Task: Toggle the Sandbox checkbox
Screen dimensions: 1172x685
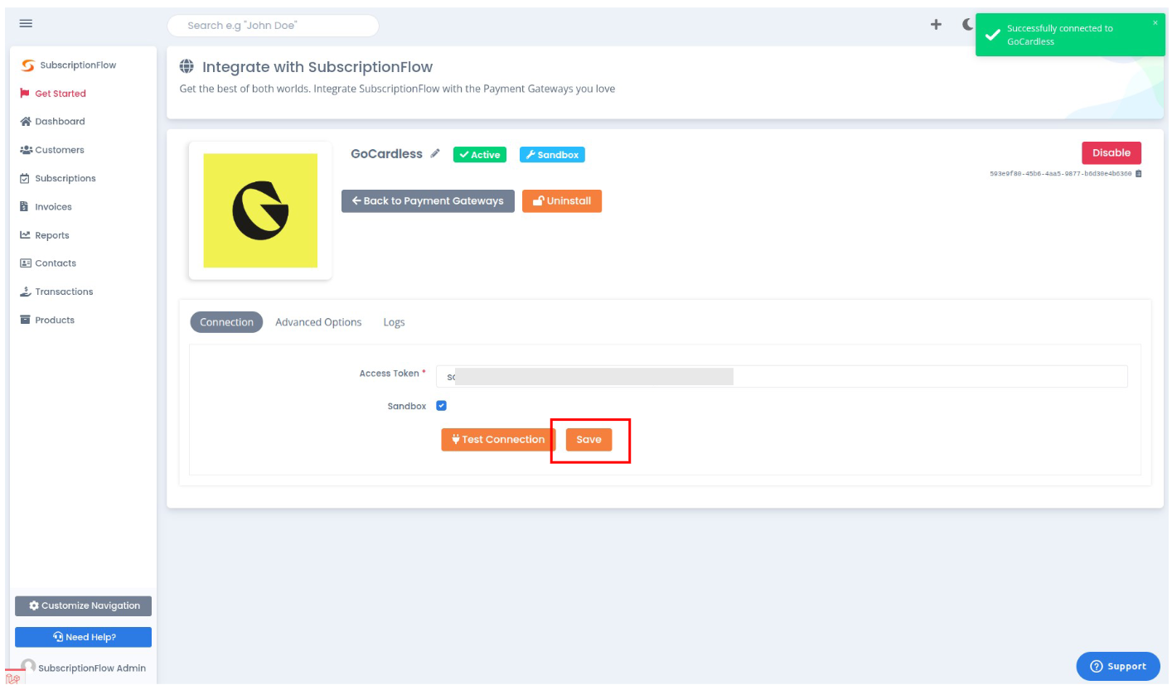Action: 441,406
